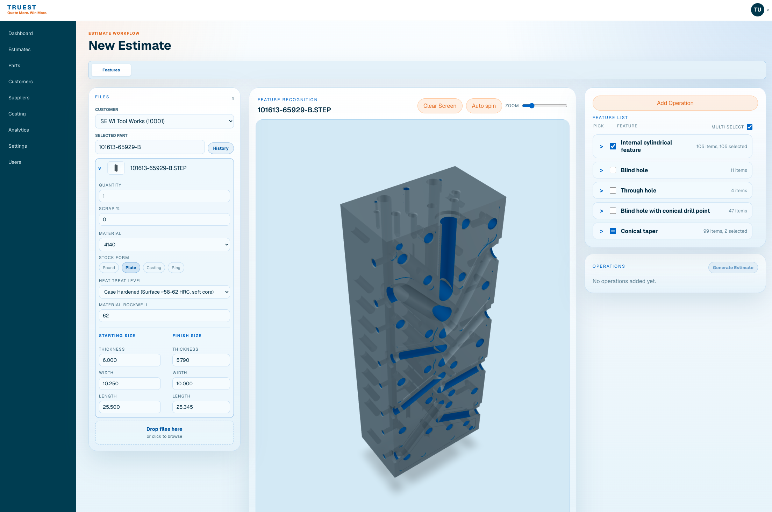
Task: Select Ring stock form
Action: 176,268
